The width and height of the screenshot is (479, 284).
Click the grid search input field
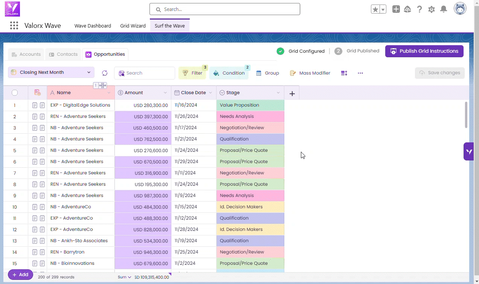click(x=149, y=73)
